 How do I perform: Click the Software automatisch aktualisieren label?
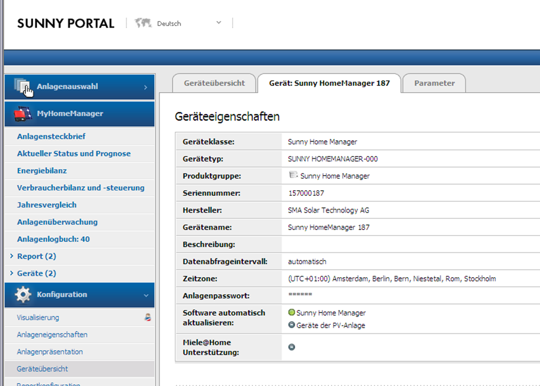[224, 318]
